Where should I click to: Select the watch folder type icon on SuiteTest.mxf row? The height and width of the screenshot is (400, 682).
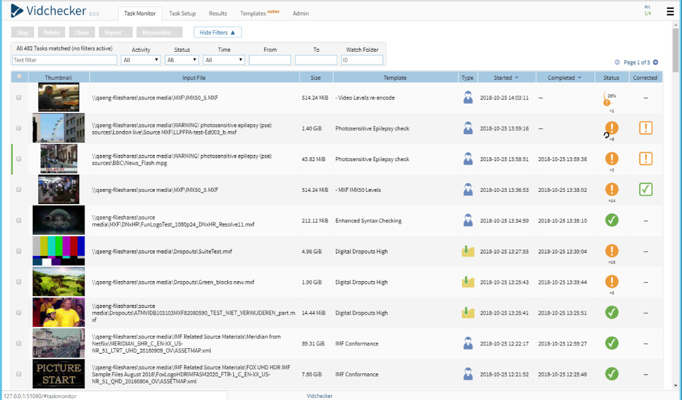(468, 251)
